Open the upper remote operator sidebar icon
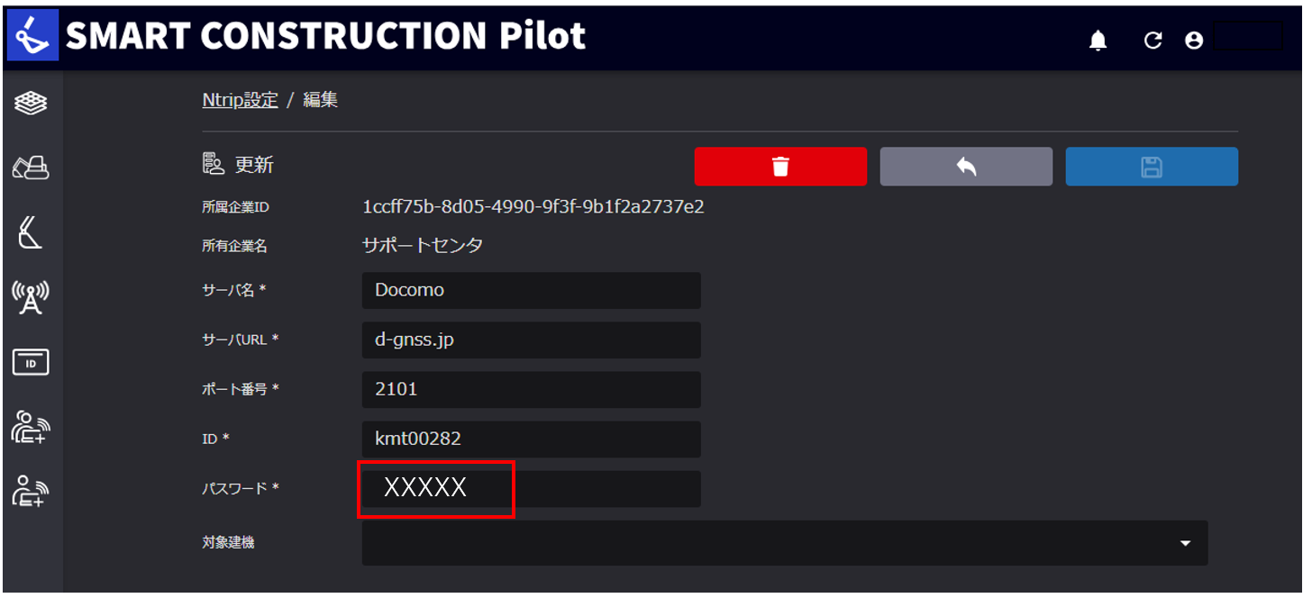 pyautogui.click(x=31, y=427)
